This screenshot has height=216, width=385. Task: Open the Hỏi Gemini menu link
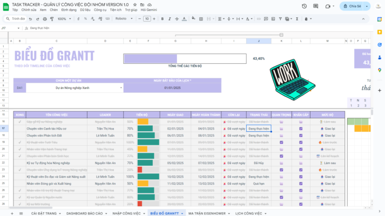149,10
